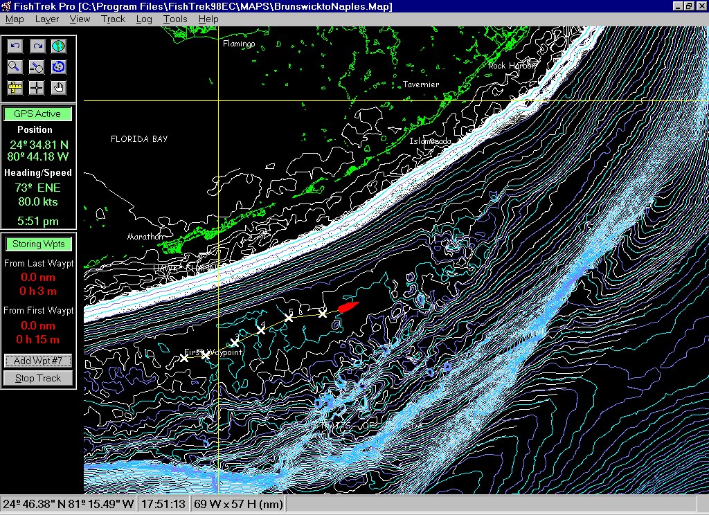Click the FLORIDA BAY map label

click(x=139, y=139)
